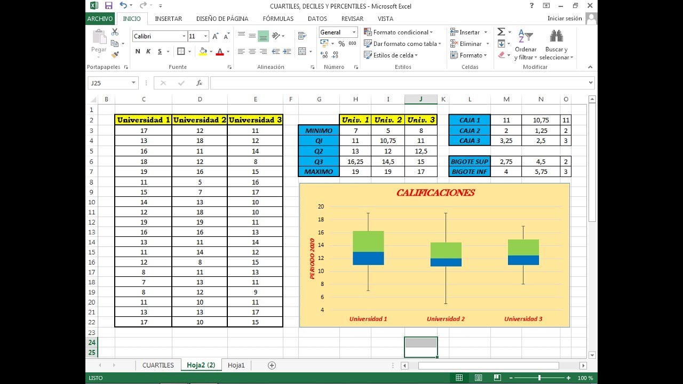
Task: Adjust the zoom slider in status bar
Action: 539,378
